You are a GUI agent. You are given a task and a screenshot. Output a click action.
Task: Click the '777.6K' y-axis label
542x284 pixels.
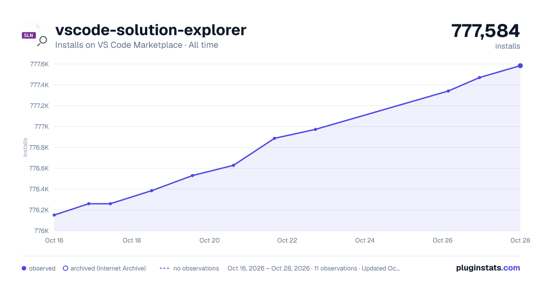coord(39,64)
